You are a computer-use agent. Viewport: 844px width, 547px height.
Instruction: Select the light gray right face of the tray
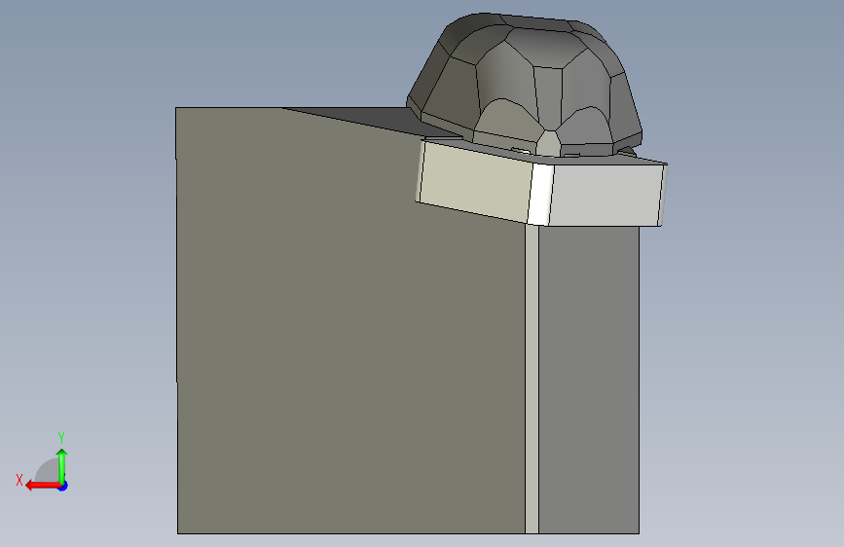(605, 196)
